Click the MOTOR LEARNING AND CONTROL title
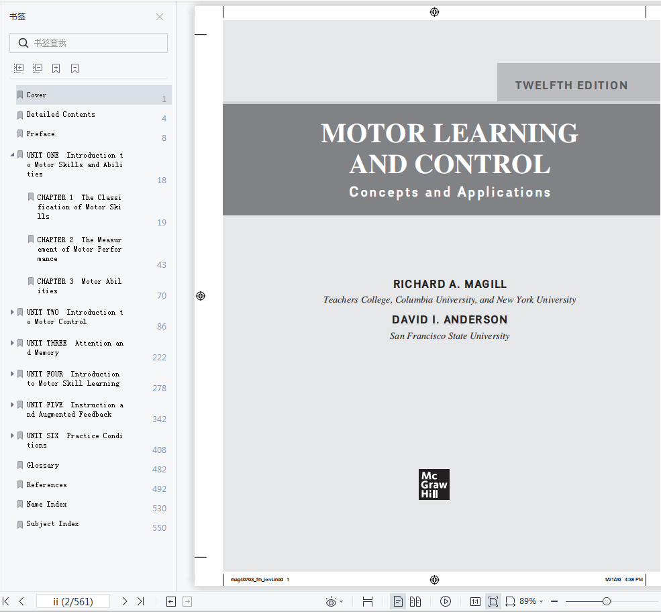 (x=450, y=148)
